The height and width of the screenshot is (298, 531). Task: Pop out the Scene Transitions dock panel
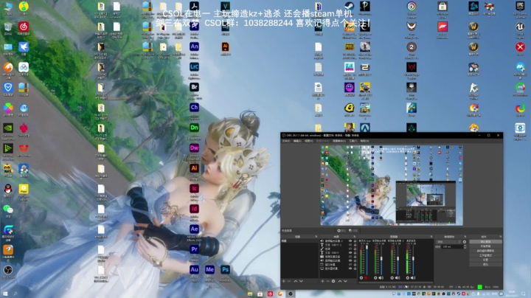(465, 237)
